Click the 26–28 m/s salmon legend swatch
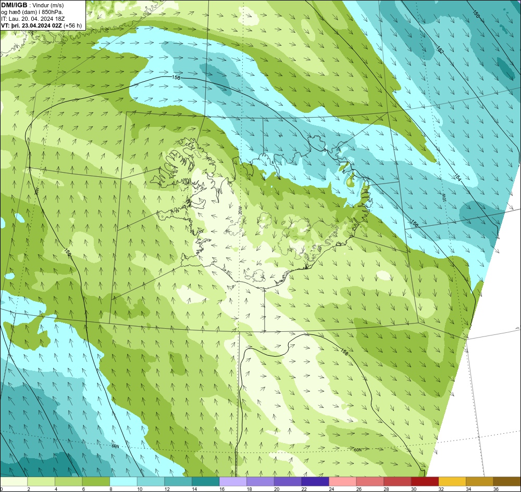 (370, 482)
